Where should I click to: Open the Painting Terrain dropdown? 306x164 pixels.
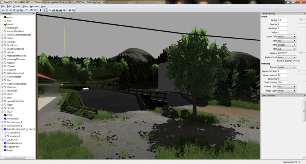(x=286, y=67)
